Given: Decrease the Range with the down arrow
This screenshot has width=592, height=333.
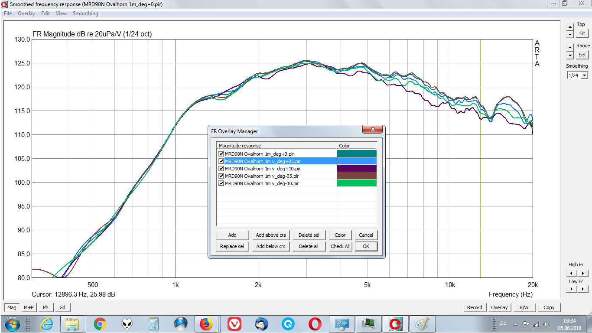Looking at the screenshot, I should [x=570, y=55].
